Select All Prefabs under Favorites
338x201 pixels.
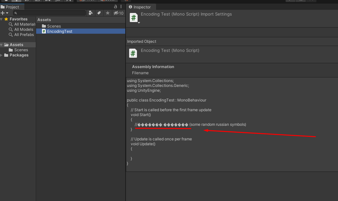click(24, 35)
